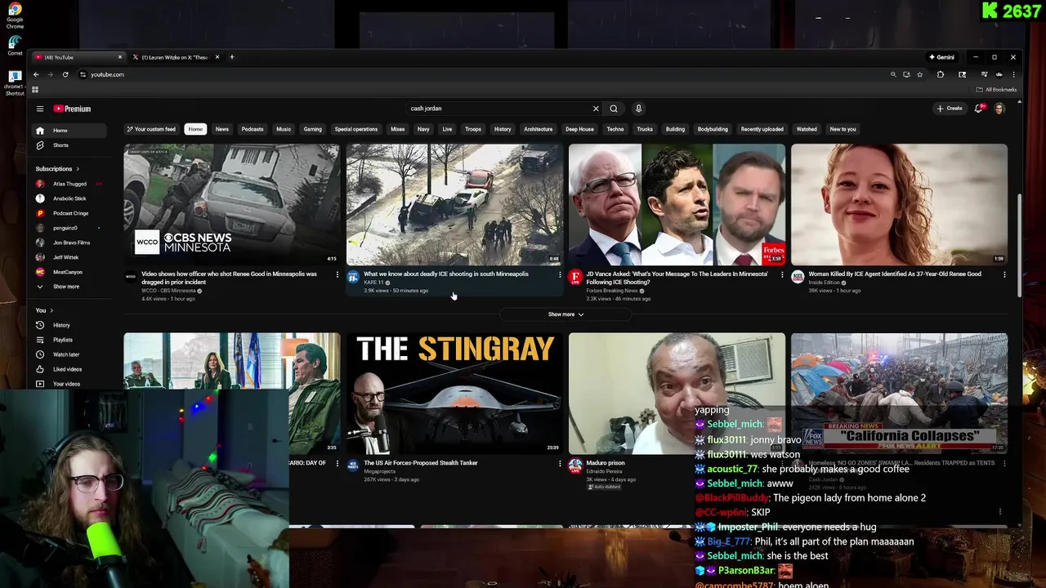Viewport: 1046px width, 588px height.
Task: Open MeatCanyon subscription
Action: 69,272
